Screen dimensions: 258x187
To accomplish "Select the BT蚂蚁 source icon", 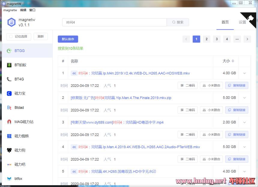I will pyautogui.click(x=9, y=65).
